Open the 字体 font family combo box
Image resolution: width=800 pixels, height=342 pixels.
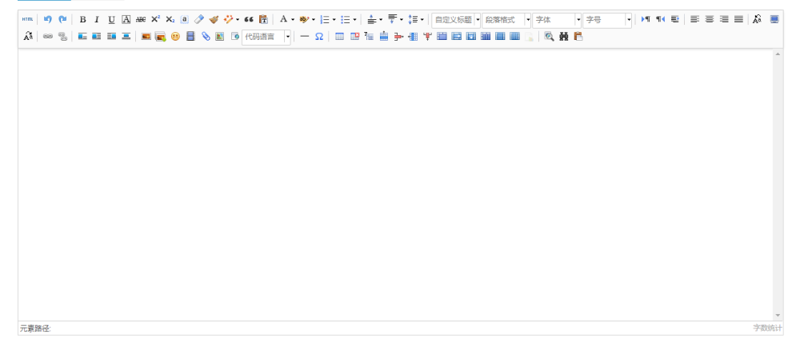(x=557, y=20)
